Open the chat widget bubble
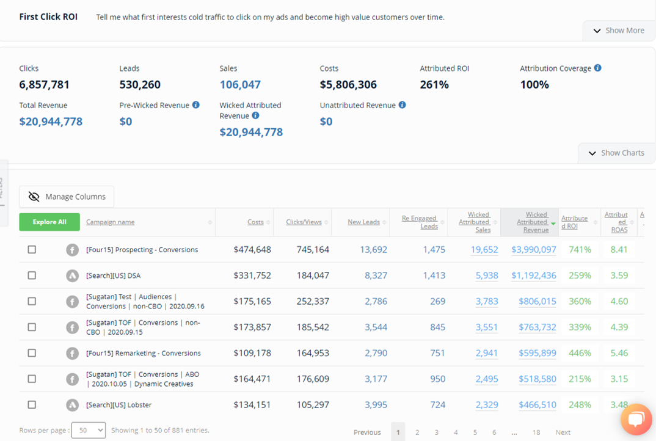This screenshot has height=441, width=656. pos(636,419)
